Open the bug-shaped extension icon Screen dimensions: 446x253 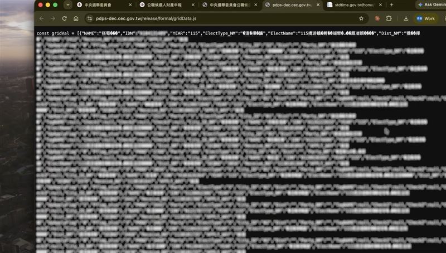(377, 18)
